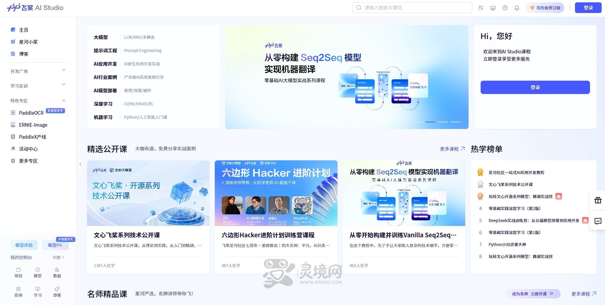
Task: Click the 活动中心 flag icon
Action: coord(13,149)
